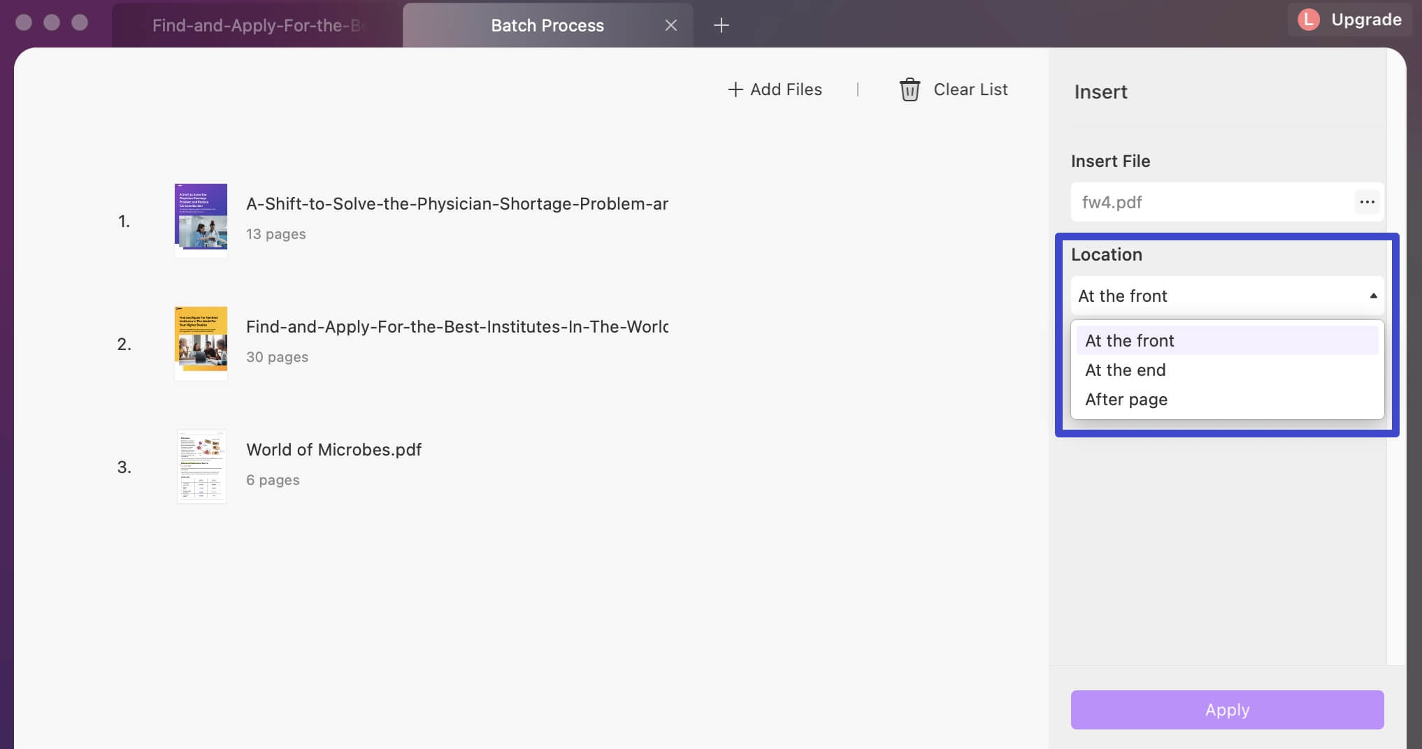Select the Find-and-Apply Institutes PDF thumbnail
This screenshot has height=749, width=1422.
click(201, 343)
